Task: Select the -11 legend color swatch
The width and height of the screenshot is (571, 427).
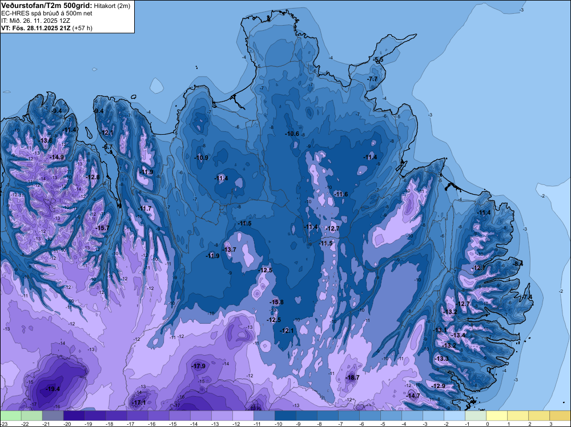Action: pyautogui.click(x=264, y=416)
